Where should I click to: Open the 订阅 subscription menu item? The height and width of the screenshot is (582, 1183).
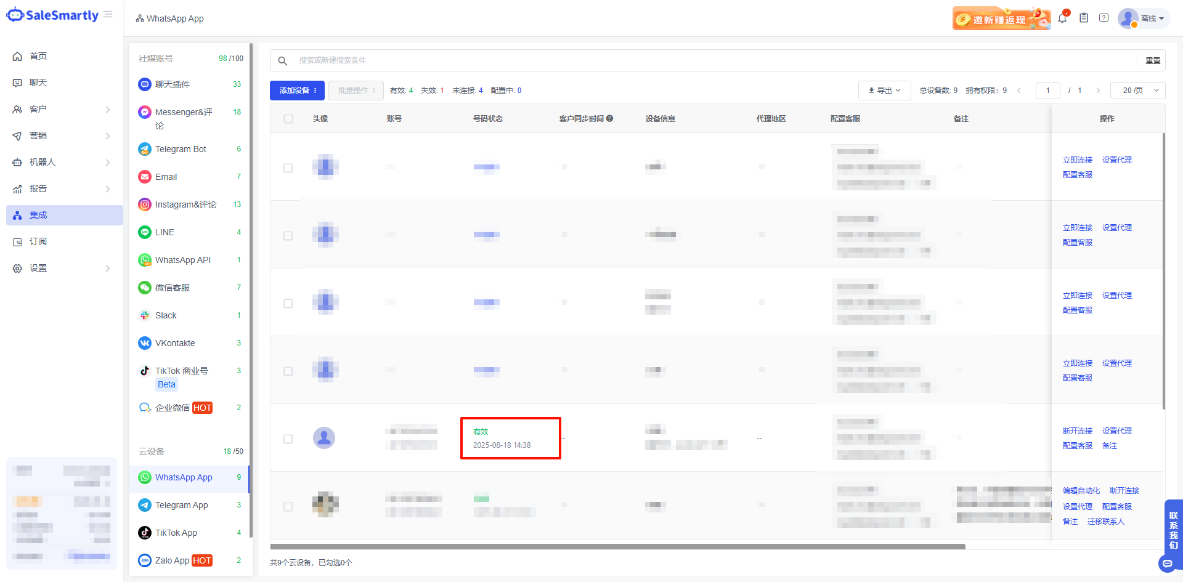38,241
